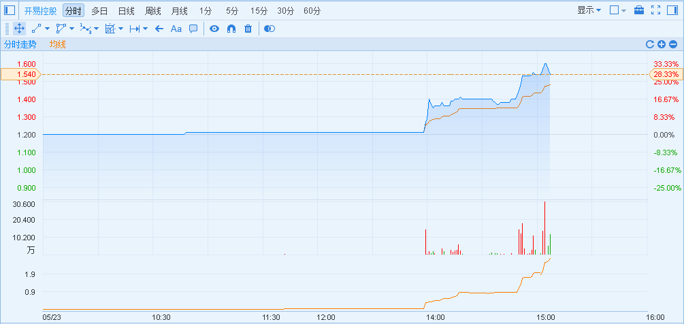The image size is (684, 324).
Task: Click the 30.600 volume axis label
Action: pyautogui.click(x=25, y=204)
